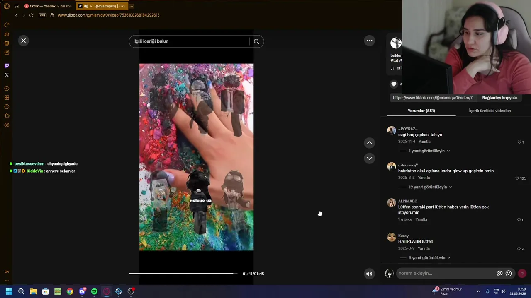Open the four-squares workspaces sidebar icon
This screenshot has width=531, height=298.
click(x=7, y=98)
